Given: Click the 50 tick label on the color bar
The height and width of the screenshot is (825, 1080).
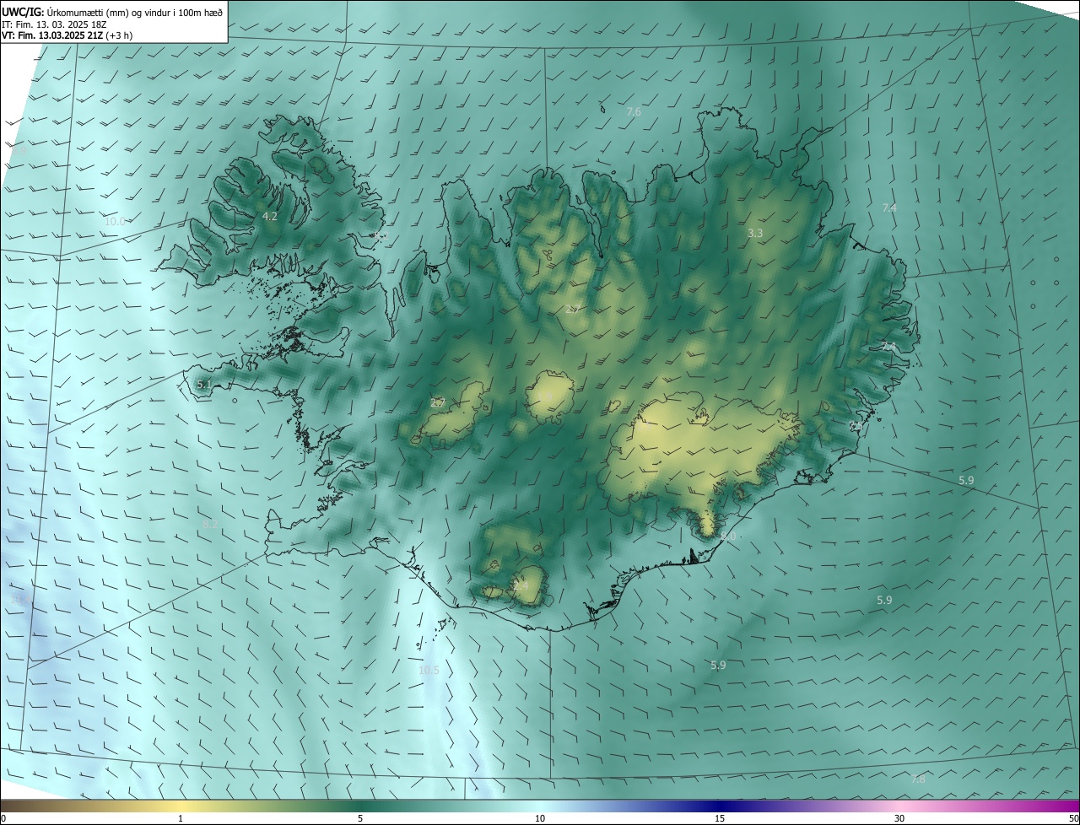Looking at the screenshot, I should coord(1073,818).
